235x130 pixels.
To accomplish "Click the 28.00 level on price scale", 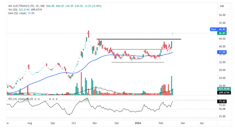I will pyautogui.click(x=222, y=70).
